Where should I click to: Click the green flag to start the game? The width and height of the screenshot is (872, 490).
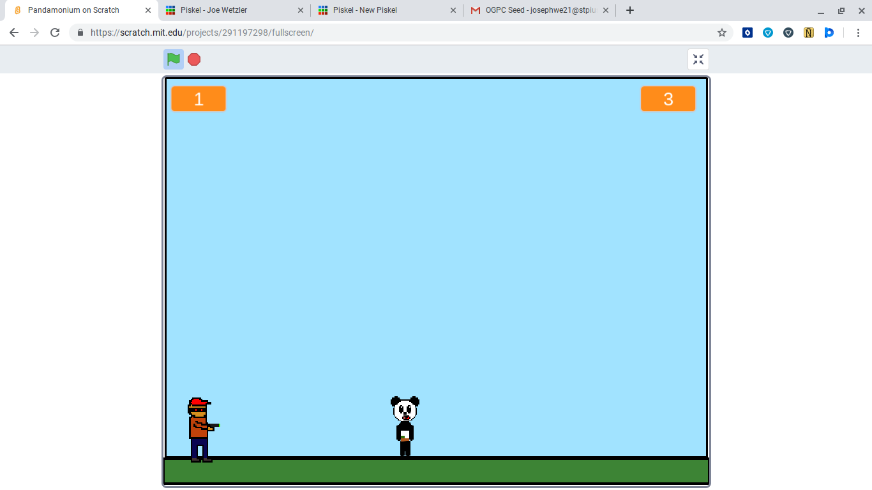(x=173, y=59)
